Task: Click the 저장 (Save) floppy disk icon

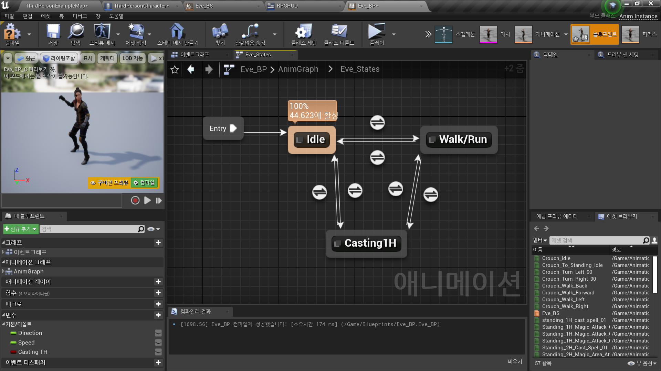Action: pos(53,34)
